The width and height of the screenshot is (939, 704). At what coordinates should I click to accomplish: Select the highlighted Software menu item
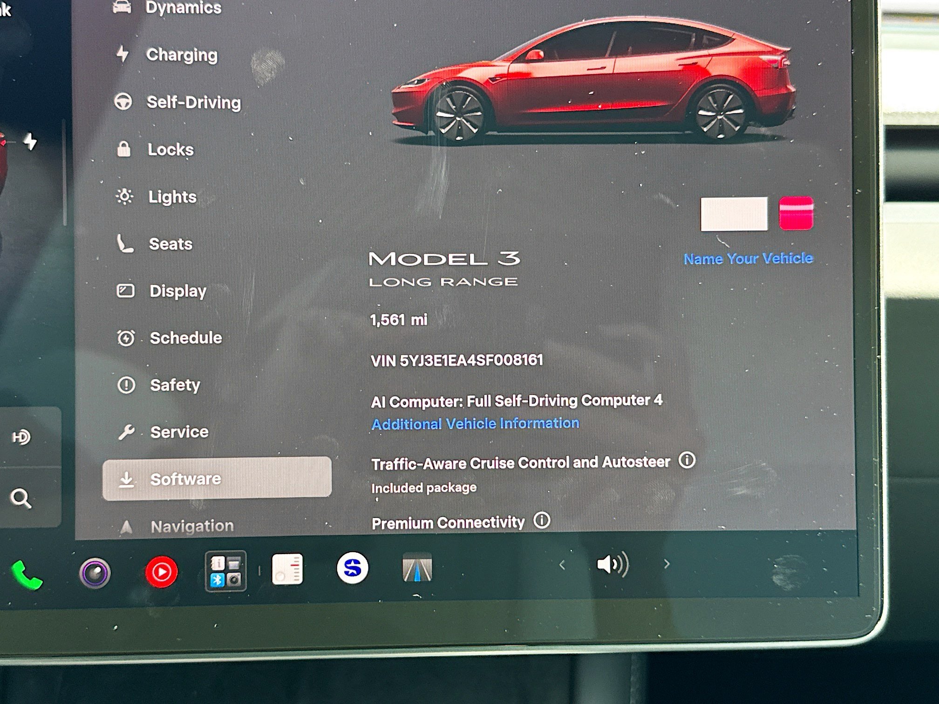[217, 479]
